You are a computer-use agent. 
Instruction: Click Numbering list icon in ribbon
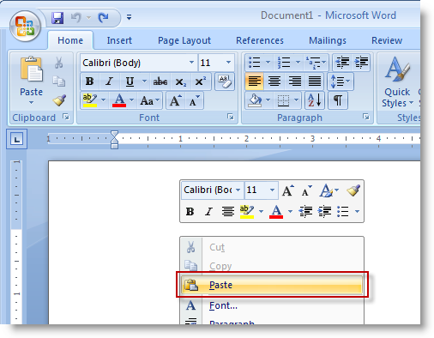click(283, 63)
